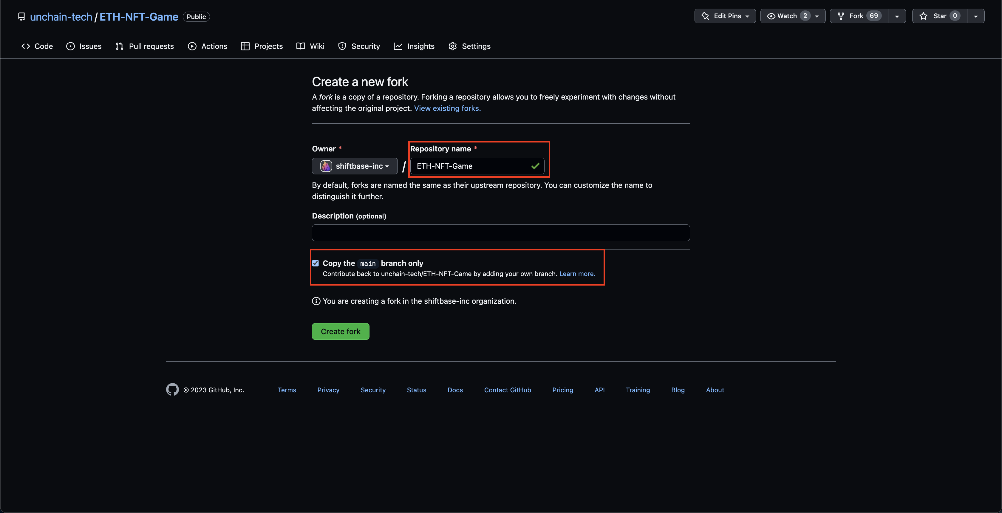Click the Fork button
The width and height of the screenshot is (1002, 513).
(859, 16)
